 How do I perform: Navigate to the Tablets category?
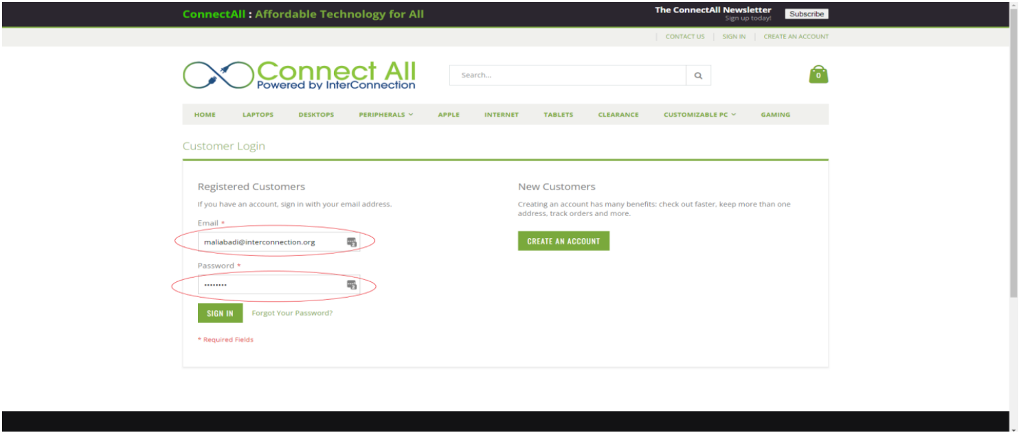[558, 115]
